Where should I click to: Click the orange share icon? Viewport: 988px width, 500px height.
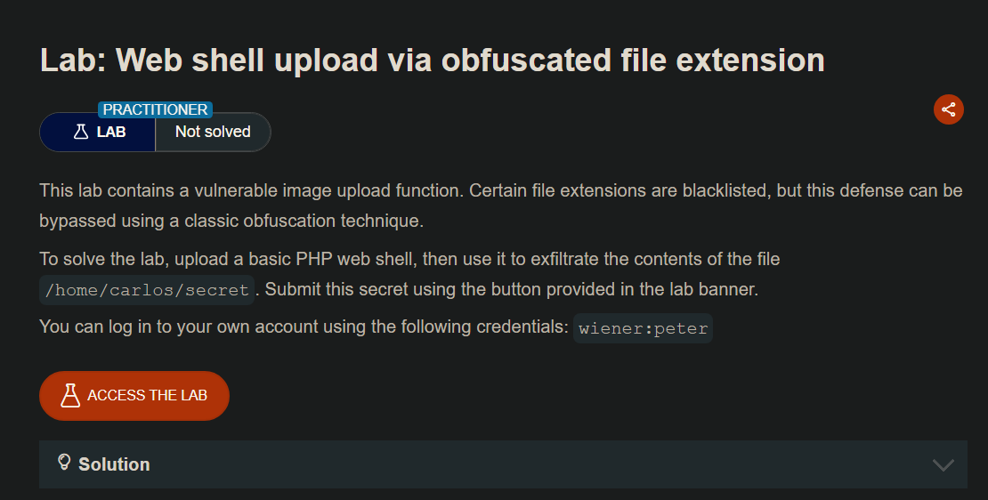pyautogui.click(x=948, y=109)
